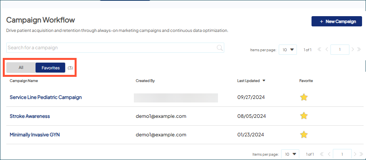This screenshot has width=366, height=160.
Task: Click the last page arrow below the table
Action: (360, 154)
